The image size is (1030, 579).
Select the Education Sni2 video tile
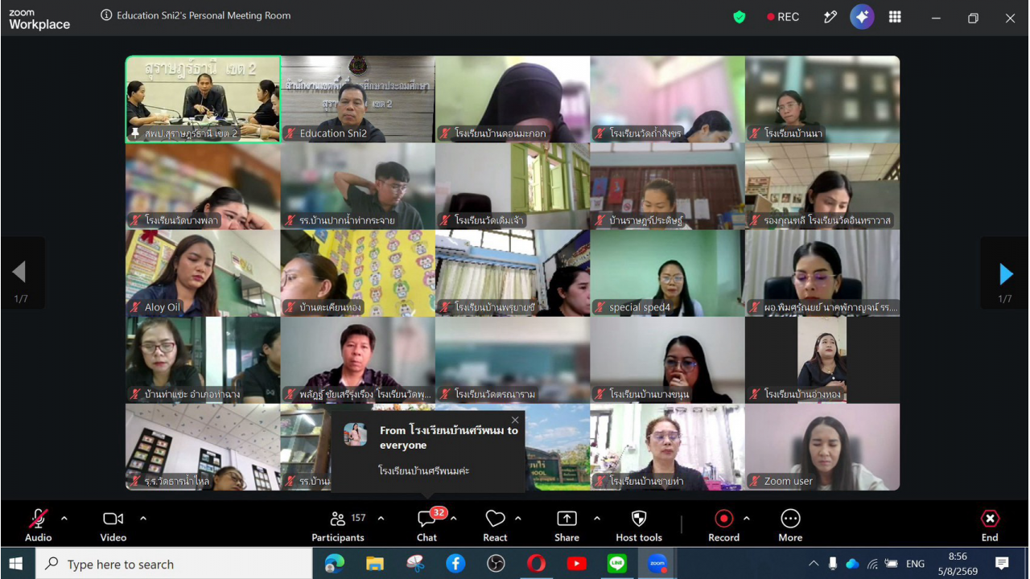(x=358, y=99)
